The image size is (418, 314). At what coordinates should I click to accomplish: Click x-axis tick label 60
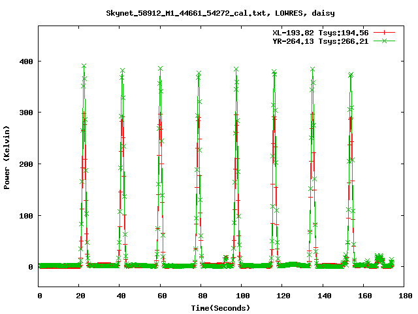(162, 296)
